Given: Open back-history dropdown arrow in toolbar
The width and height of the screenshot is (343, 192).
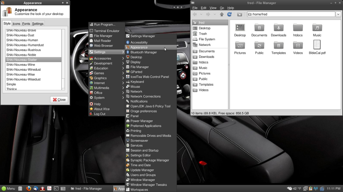Looking at the screenshot, I should [x=201, y=14].
